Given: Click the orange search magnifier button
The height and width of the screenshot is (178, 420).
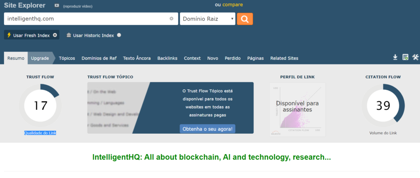Looking at the screenshot, I should click(245, 19).
